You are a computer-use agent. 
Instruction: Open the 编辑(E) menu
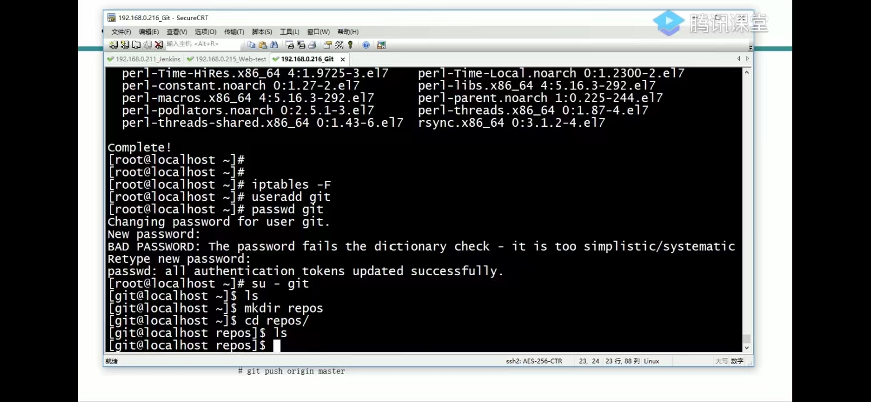[149, 32]
